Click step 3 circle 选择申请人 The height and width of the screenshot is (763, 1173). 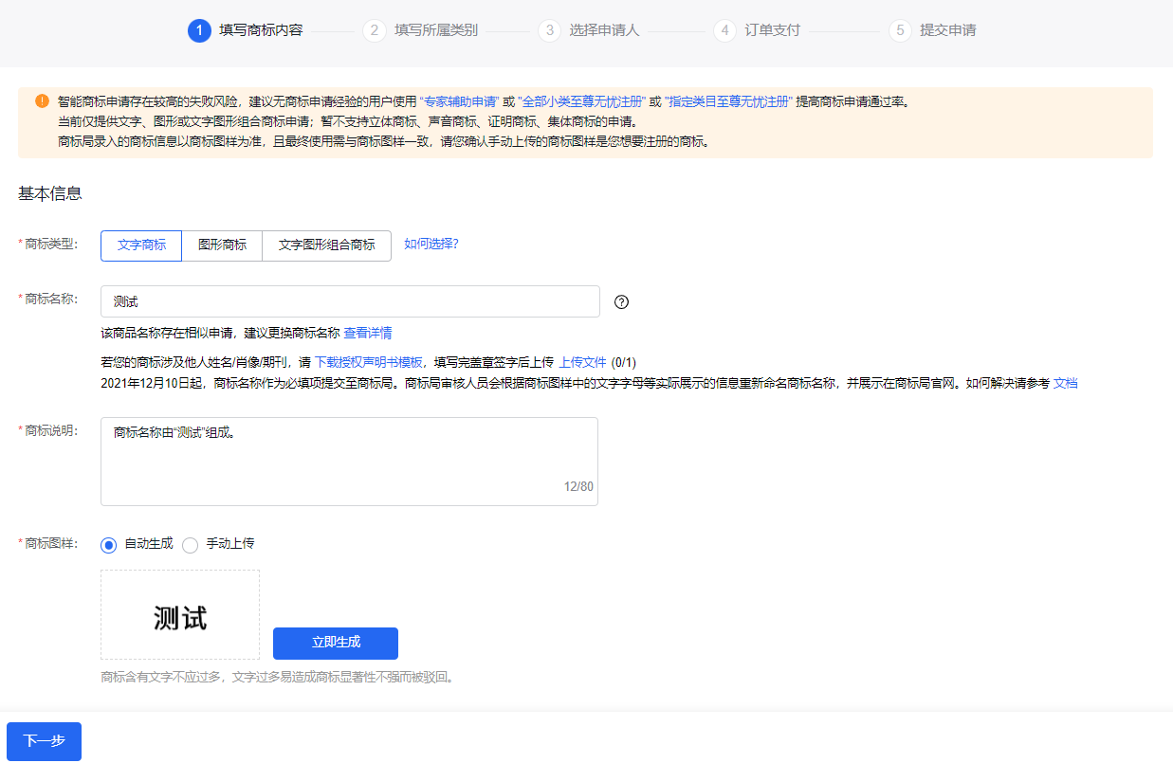pyautogui.click(x=549, y=30)
